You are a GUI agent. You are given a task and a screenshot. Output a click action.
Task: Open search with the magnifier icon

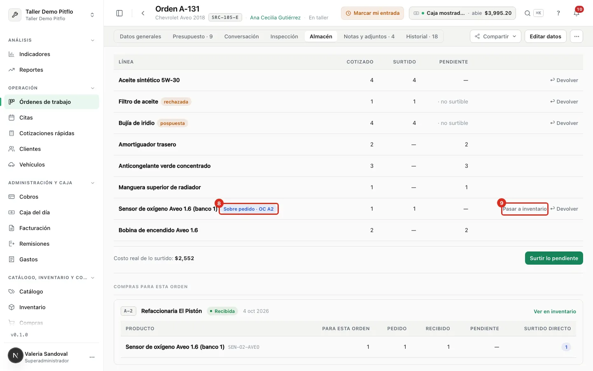[x=527, y=13]
